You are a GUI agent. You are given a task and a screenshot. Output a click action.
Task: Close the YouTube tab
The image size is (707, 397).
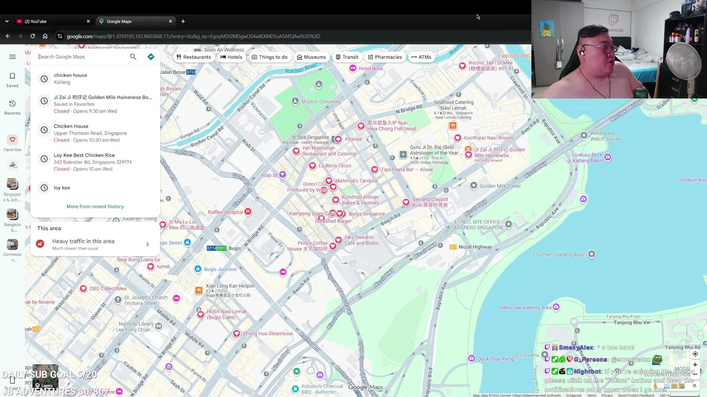pyautogui.click(x=88, y=22)
